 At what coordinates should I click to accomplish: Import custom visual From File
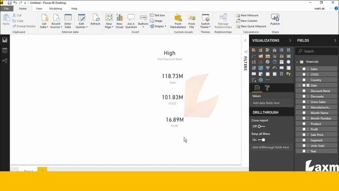192,21
